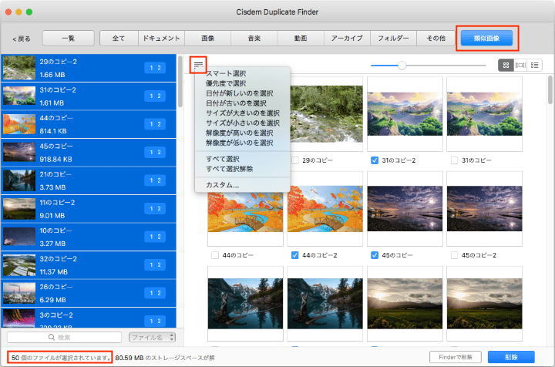
Task: Switch to list view mode
Action: click(x=535, y=66)
